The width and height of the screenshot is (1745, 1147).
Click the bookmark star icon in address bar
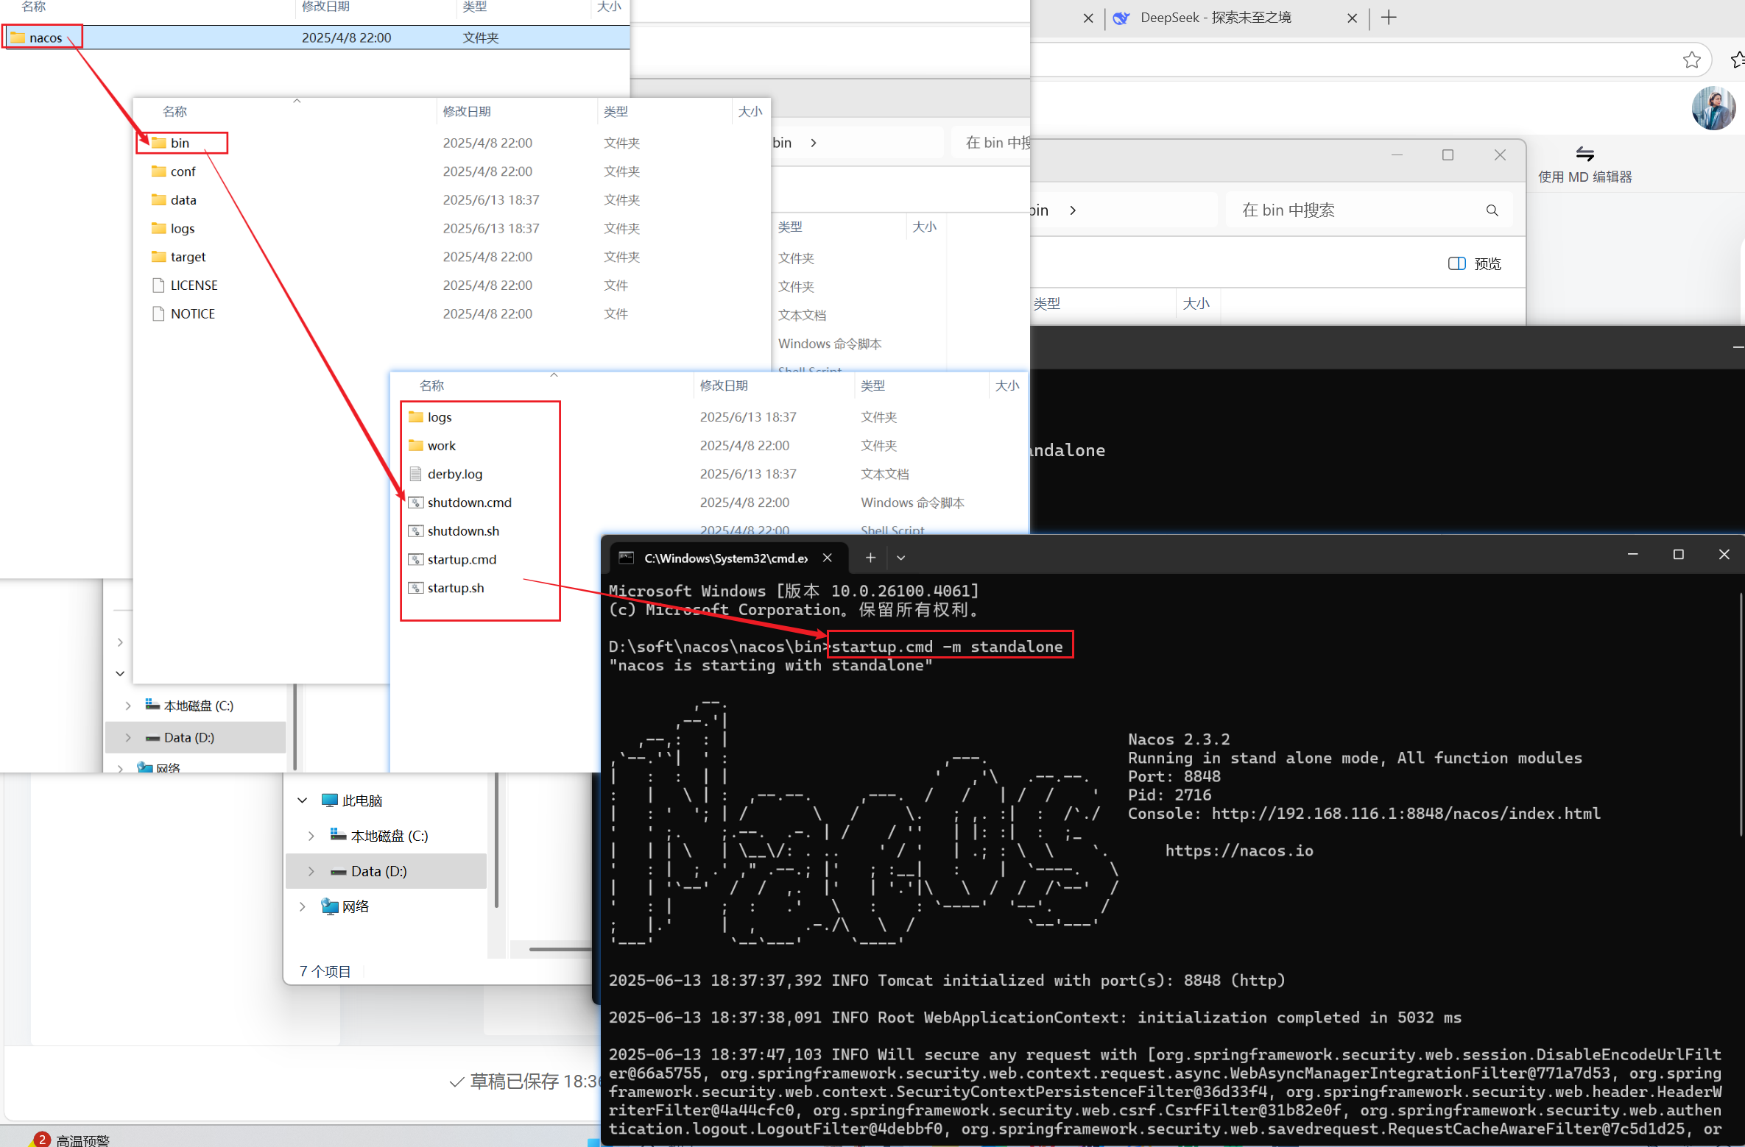pyautogui.click(x=1691, y=60)
